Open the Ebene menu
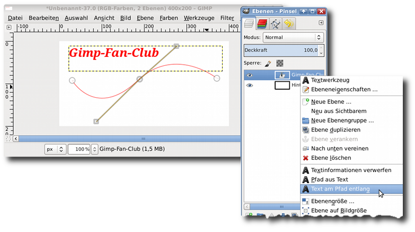Viewport: 415px width, 232px height. pos(145,18)
